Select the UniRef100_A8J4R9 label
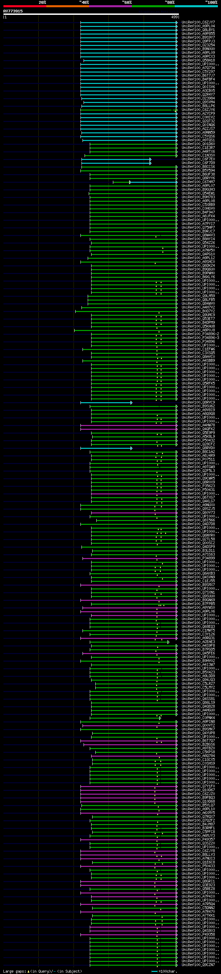This screenshot has height=974, width=221. click(x=198, y=455)
